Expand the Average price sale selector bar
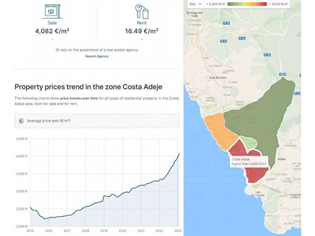 (97, 120)
